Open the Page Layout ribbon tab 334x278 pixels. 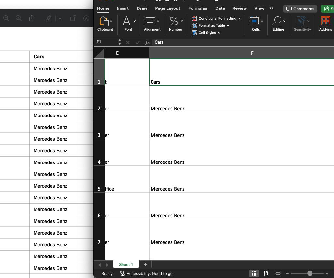point(167,8)
